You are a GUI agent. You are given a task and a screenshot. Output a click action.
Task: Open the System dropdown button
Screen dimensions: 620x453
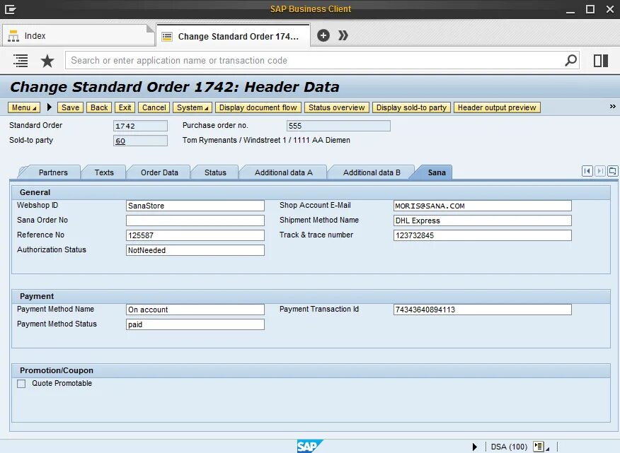coord(193,107)
